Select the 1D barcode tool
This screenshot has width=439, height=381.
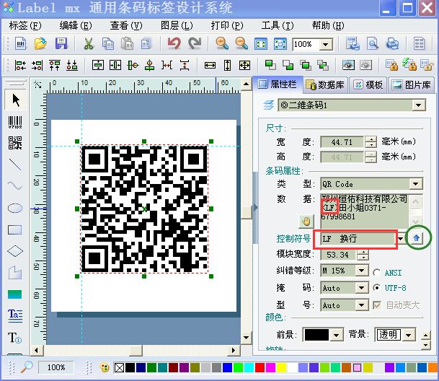[15, 122]
